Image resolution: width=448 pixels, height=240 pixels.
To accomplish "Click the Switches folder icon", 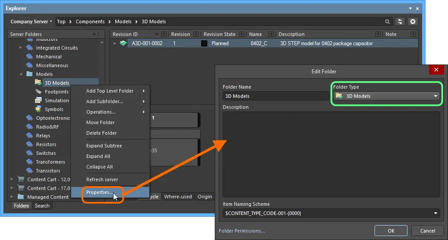I will pos(29,153).
